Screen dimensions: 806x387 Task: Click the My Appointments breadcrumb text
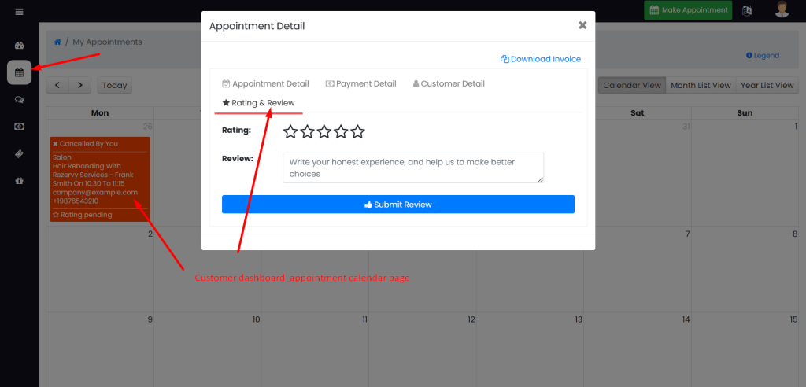point(107,42)
